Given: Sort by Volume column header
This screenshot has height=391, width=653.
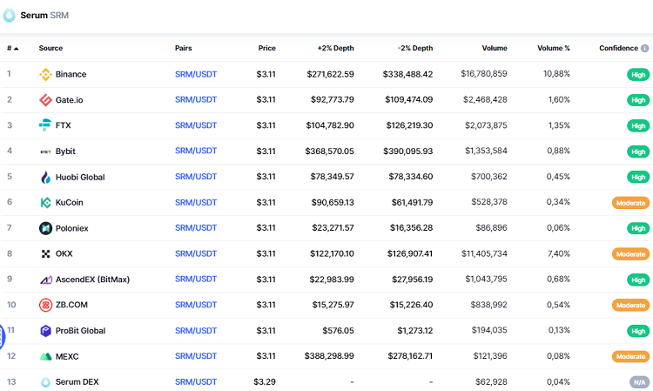Looking at the screenshot, I should click(x=494, y=48).
